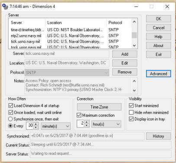This screenshot has width=176, height=163.
Task: Open Advanced settings
Action: pyautogui.click(x=159, y=74)
